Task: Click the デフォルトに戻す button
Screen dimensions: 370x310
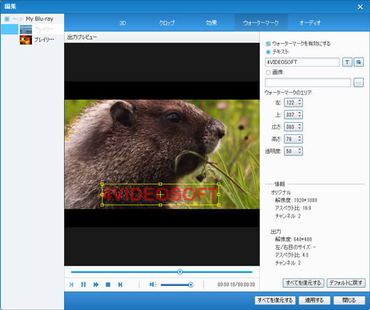Action: pos(346,282)
